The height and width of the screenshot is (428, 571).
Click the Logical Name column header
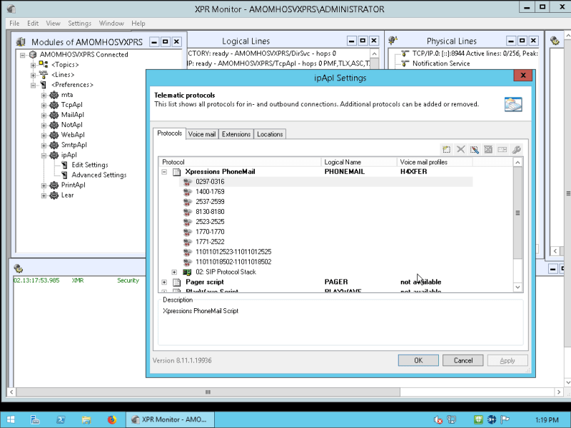359,162
